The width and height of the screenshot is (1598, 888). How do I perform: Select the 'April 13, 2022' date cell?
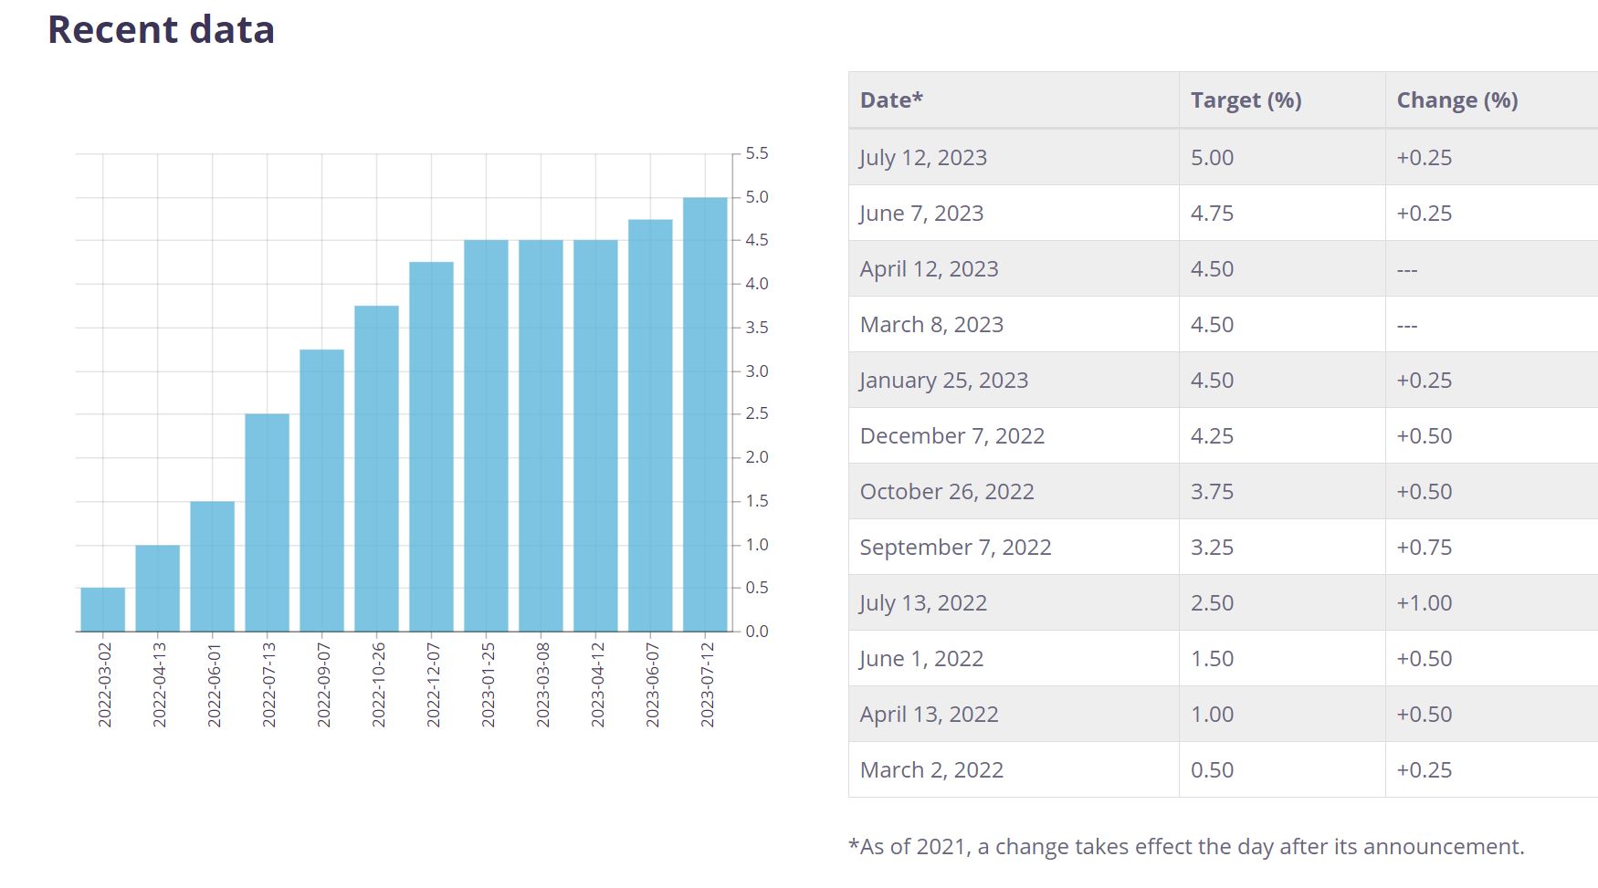1014,714
